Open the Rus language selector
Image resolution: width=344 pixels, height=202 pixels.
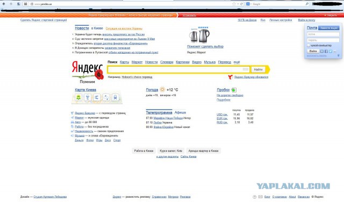(263, 20)
